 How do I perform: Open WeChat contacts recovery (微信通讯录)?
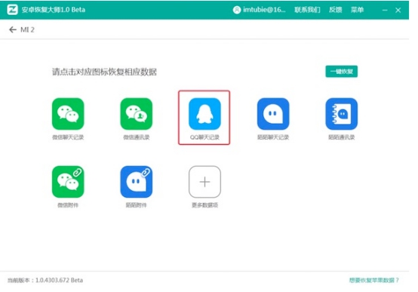[x=137, y=114]
